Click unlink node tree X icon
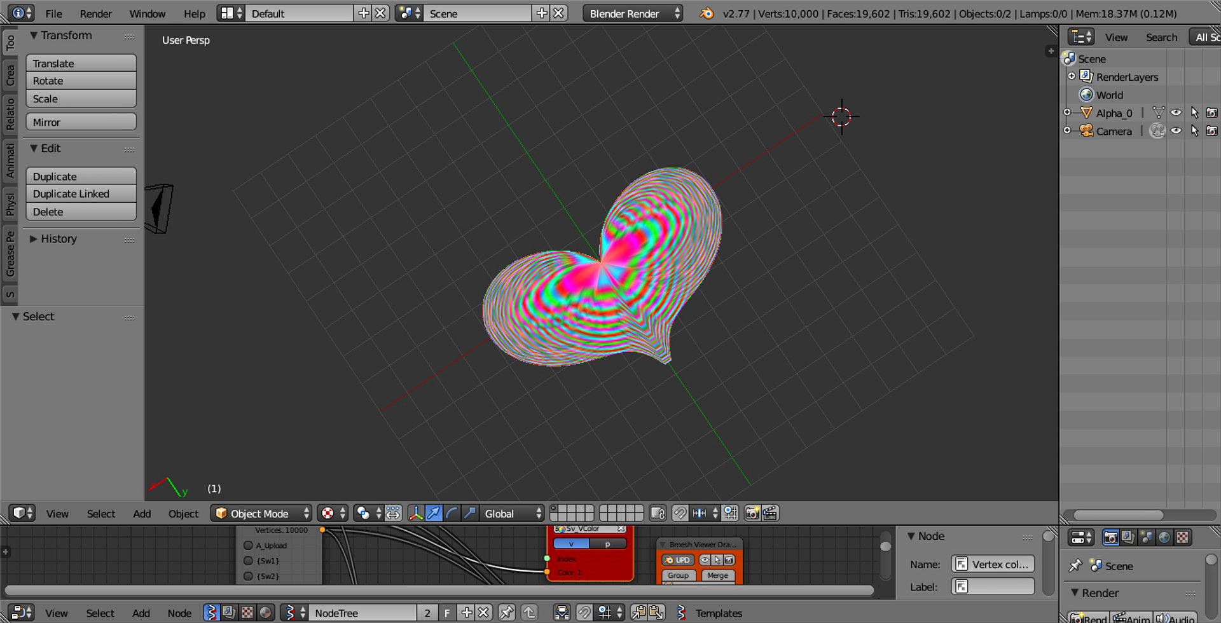 tap(484, 613)
